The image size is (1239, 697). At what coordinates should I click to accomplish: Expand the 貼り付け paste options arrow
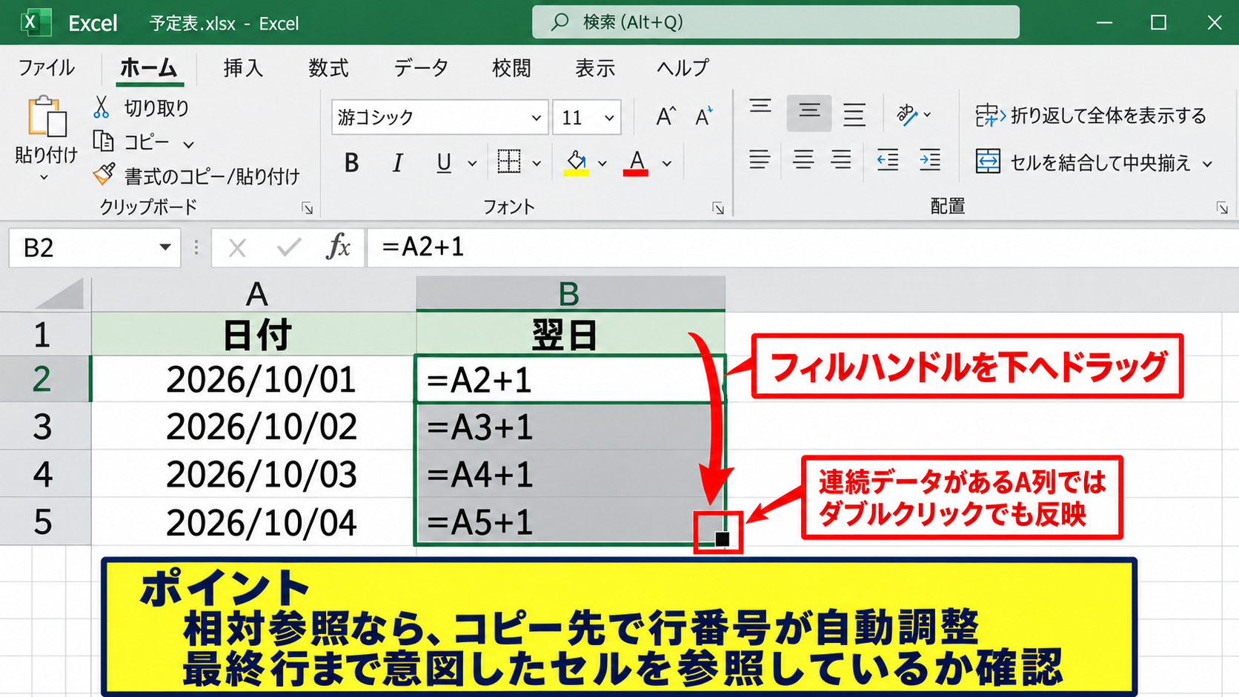tap(44, 178)
